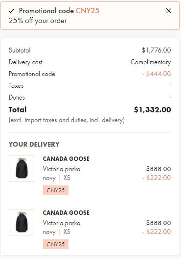Select the second CANADA GOOSE brand title
Screen dimensions: 181x259
coord(66,212)
